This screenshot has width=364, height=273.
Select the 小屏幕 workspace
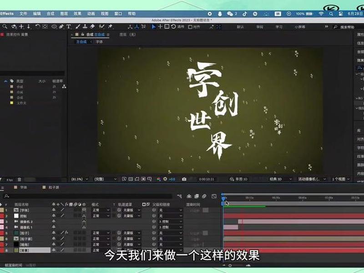pyautogui.click(x=300, y=27)
